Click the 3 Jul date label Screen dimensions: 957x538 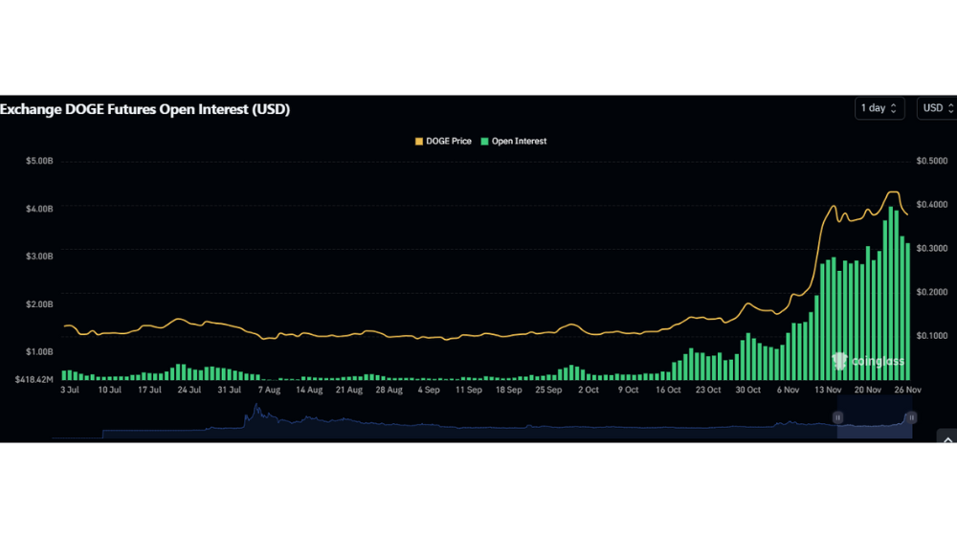tap(70, 390)
